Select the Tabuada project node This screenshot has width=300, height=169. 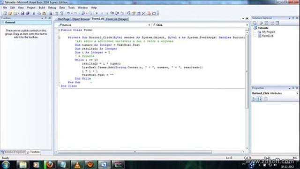coord(263,28)
